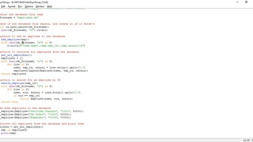Screen dimensions: 253x142
Task: Click the comment about retrieving all employees from database
Action: (40, 52)
